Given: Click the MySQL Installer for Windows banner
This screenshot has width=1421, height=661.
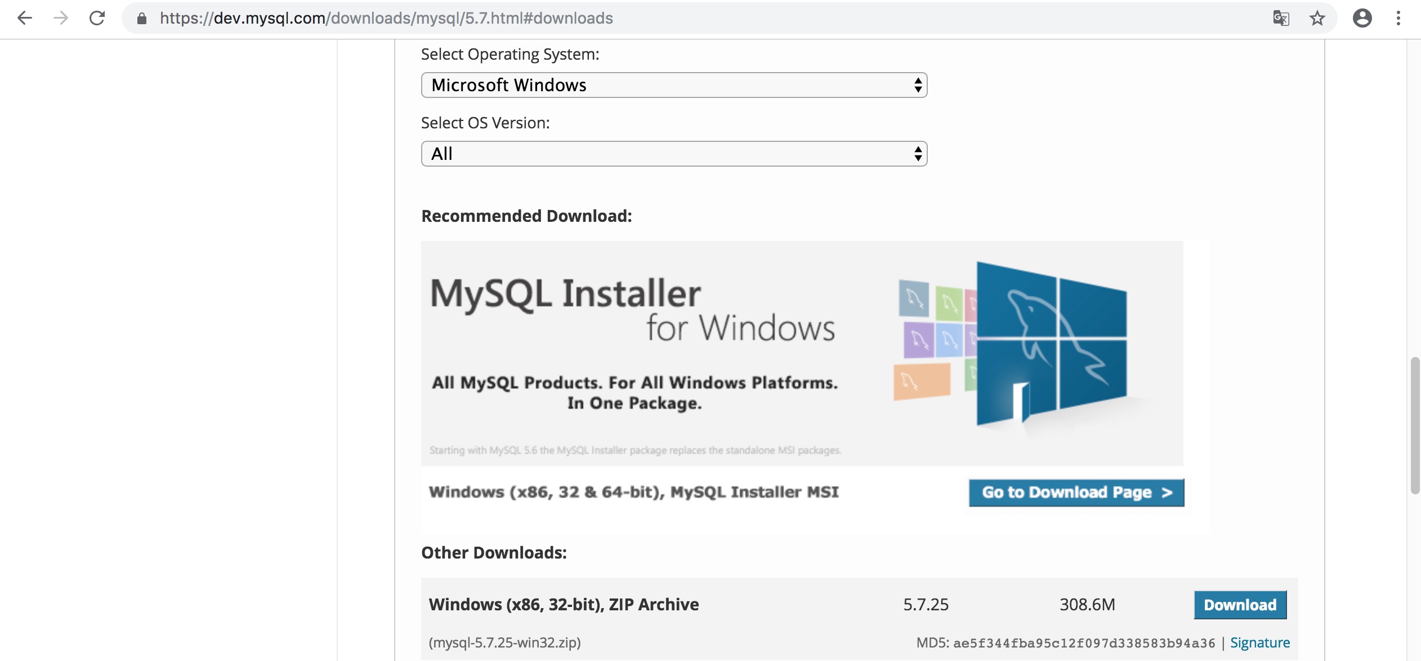Looking at the screenshot, I should pyautogui.click(x=802, y=353).
